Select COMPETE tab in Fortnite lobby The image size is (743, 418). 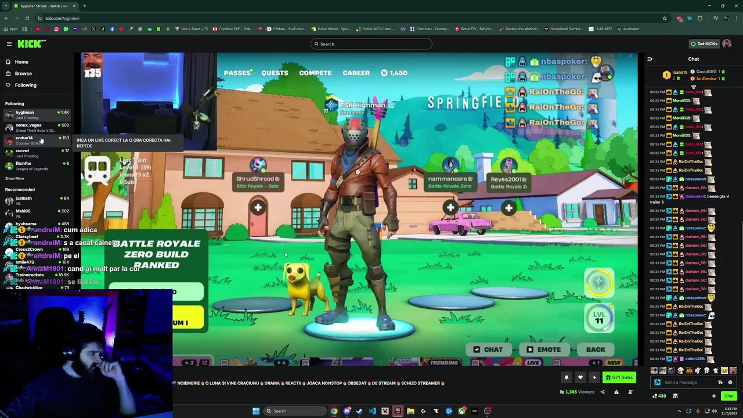tap(315, 73)
